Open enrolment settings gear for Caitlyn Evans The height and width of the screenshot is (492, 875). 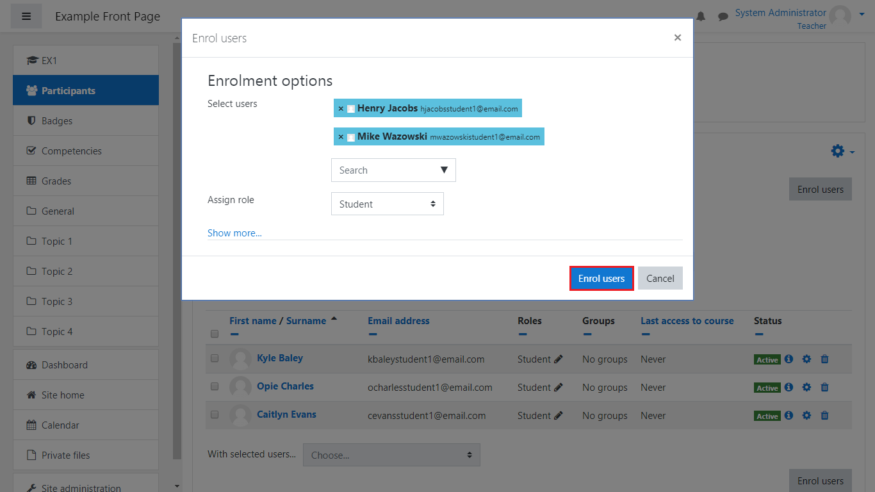[806, 416]
